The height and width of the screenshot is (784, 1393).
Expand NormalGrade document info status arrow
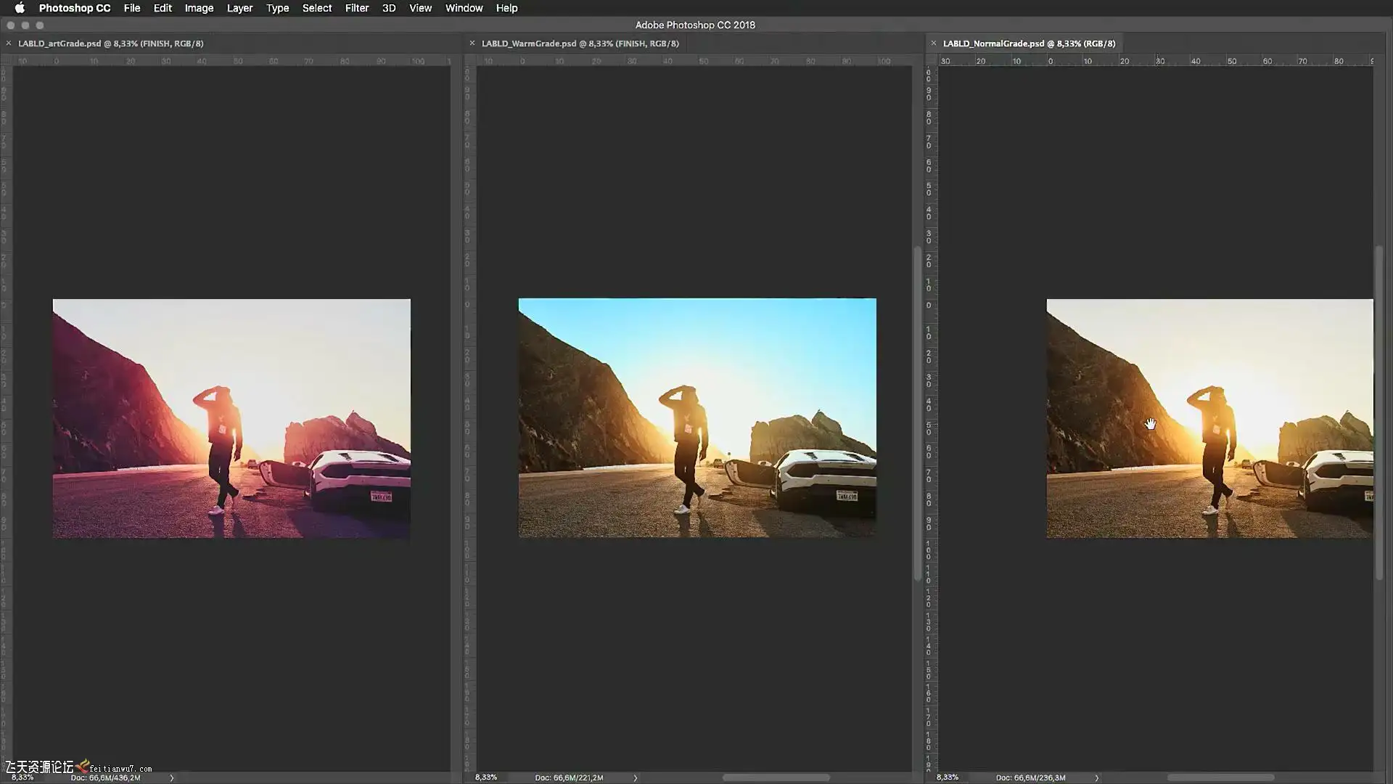(1097, 777)
